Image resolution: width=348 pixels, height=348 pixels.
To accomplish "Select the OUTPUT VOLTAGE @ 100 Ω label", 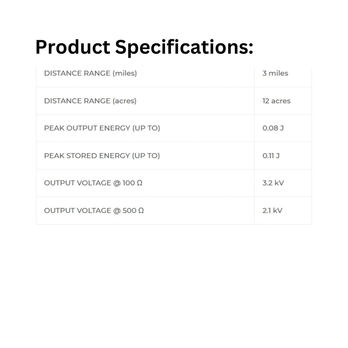I will click(x=93, y=183).
